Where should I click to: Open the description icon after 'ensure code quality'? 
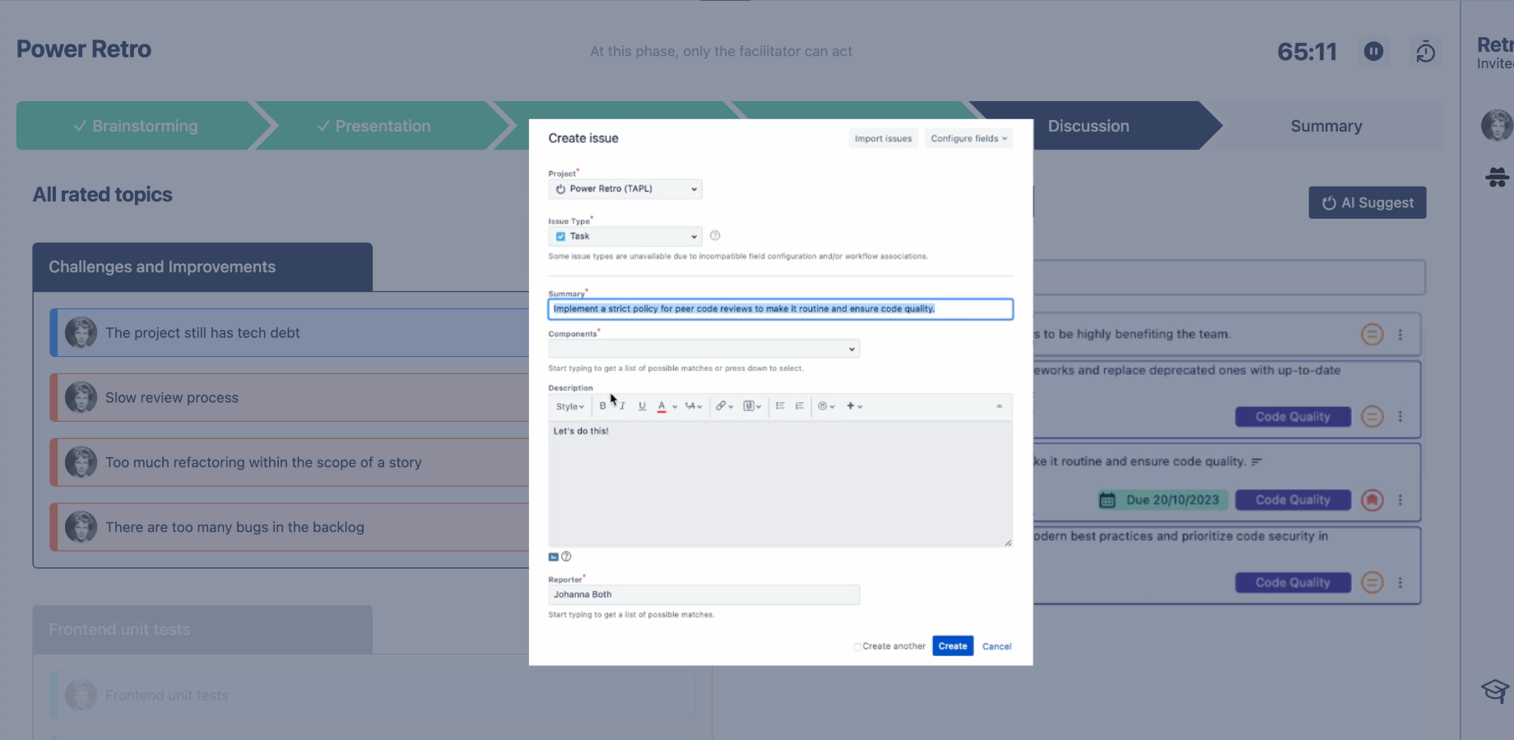tap(1256, 462)
